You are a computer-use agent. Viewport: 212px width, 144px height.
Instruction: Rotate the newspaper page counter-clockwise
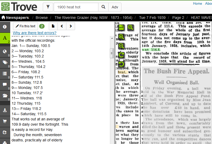point(121,64)
